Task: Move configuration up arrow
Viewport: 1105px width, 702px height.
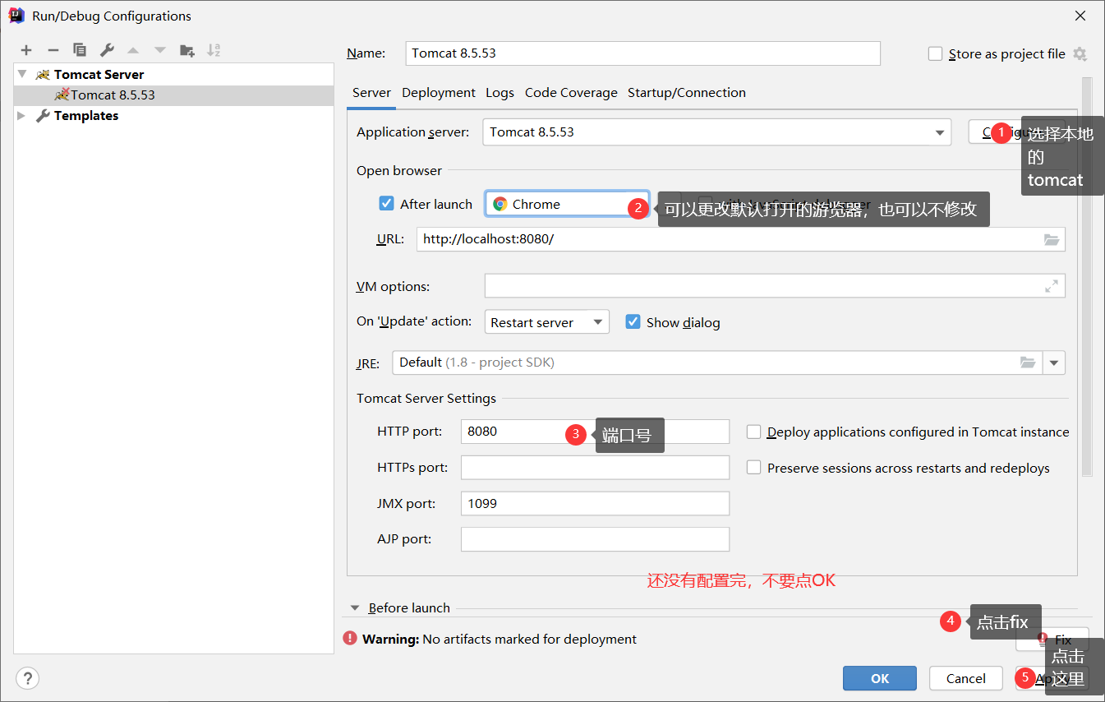Action: pos(133,50)
